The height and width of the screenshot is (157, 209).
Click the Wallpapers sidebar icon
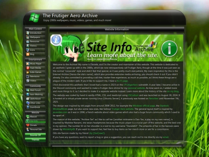coord(27,37)
